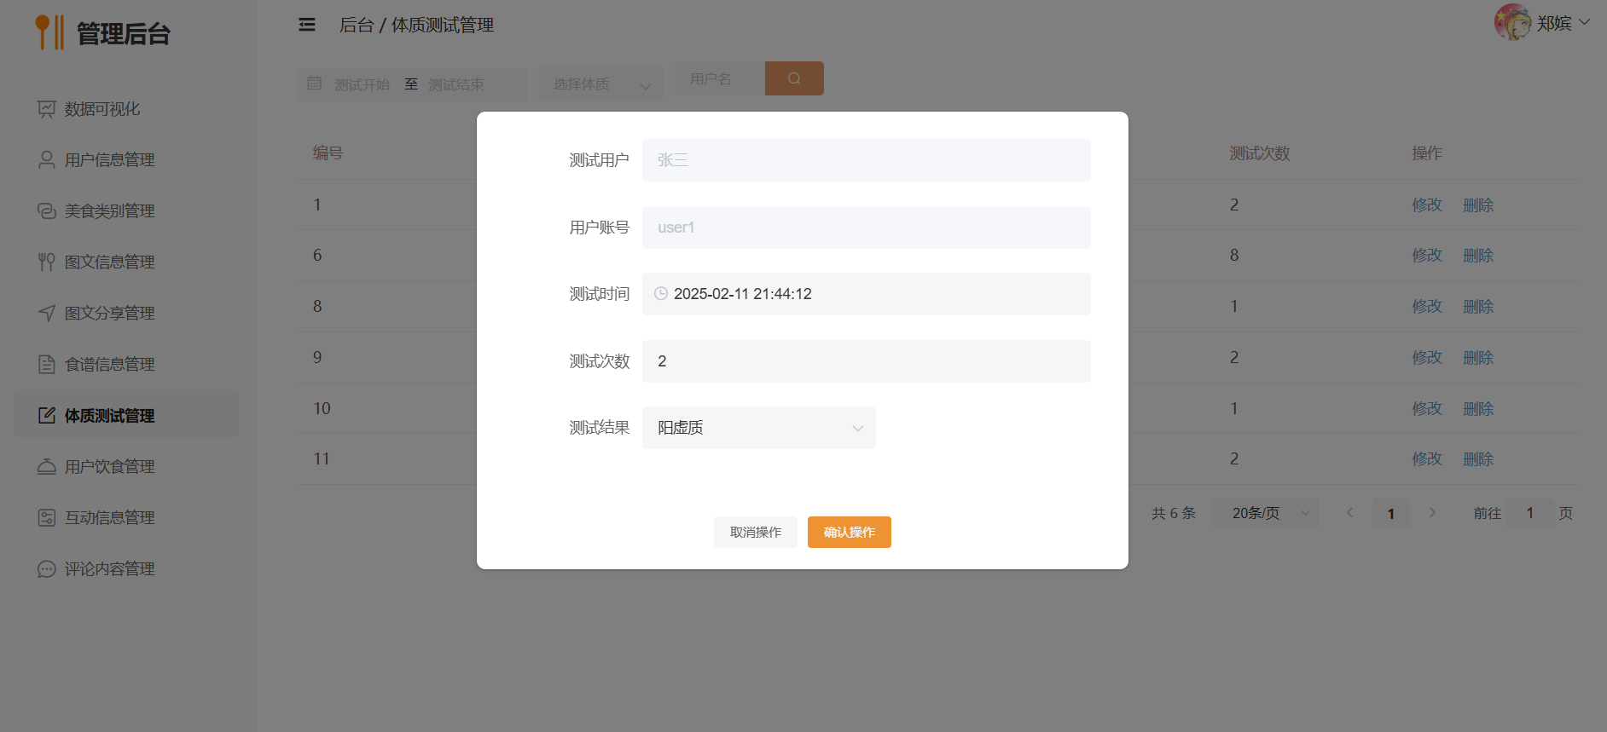The image size is (1607, 732).
Task: Click the 用户信息管理 person icon
Action: (47, 160)
